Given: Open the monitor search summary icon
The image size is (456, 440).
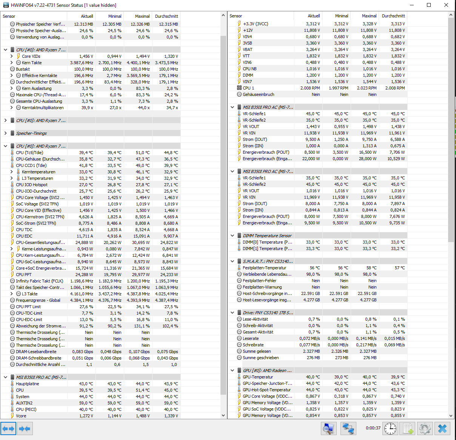Looking at the screenshot, I should coord(329,429).
